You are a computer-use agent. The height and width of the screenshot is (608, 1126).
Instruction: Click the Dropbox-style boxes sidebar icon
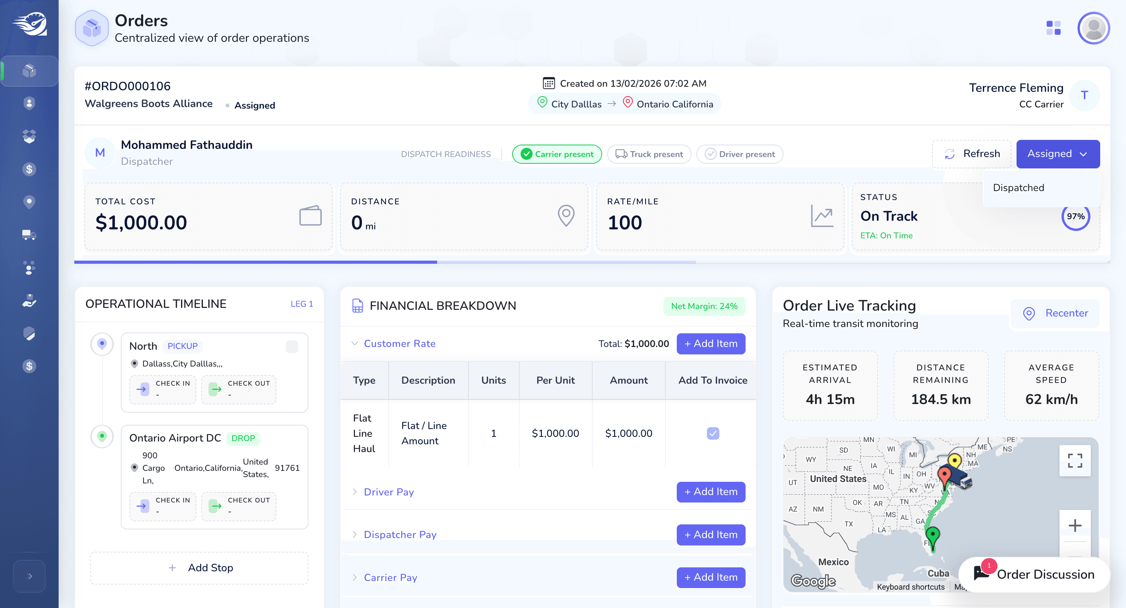click(29, 136)
